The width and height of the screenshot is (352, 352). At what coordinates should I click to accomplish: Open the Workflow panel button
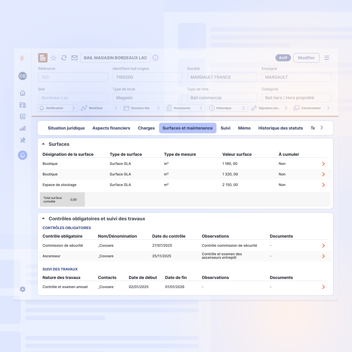[x=100, y=108]
